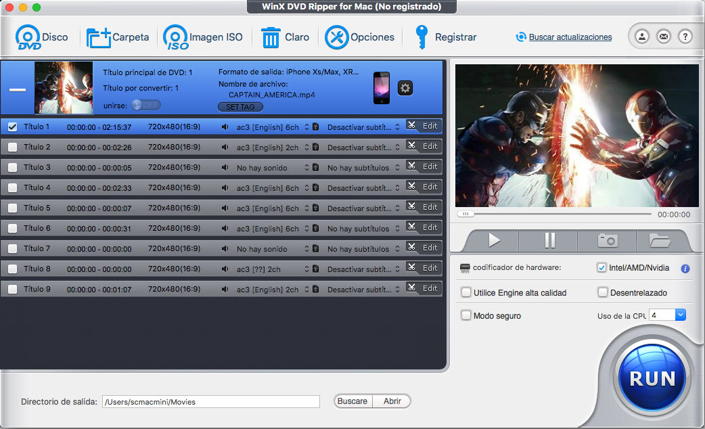Check the Título 2 checkbox
Image resolution: width=705 pixels, height=429 pixels.
coord(12,146)
